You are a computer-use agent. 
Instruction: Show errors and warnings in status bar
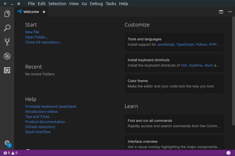10,153
